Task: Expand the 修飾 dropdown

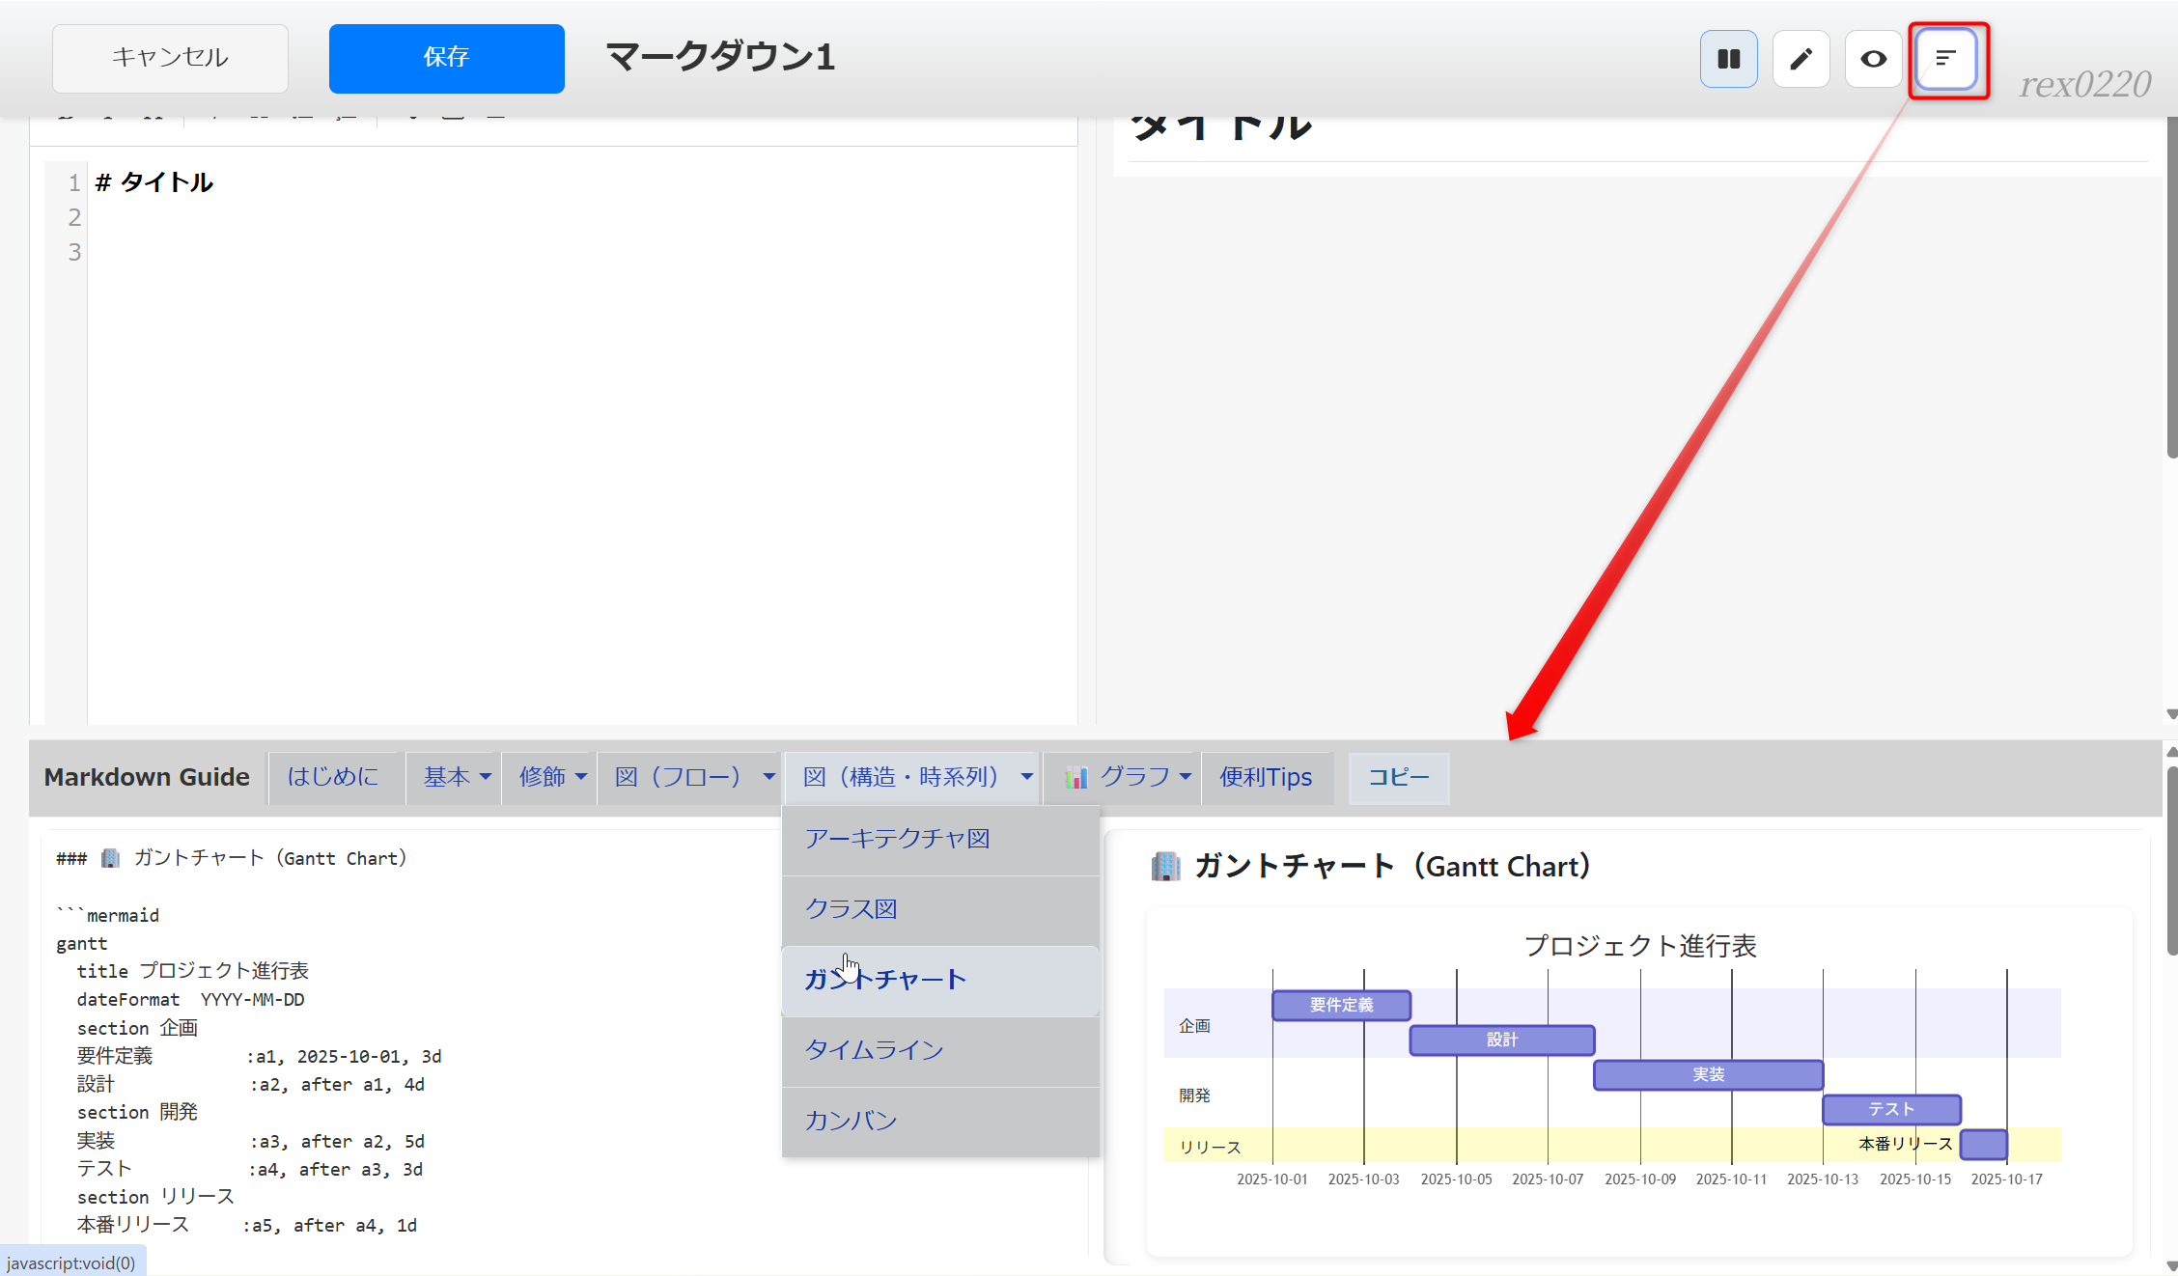Action: (552, 778)
